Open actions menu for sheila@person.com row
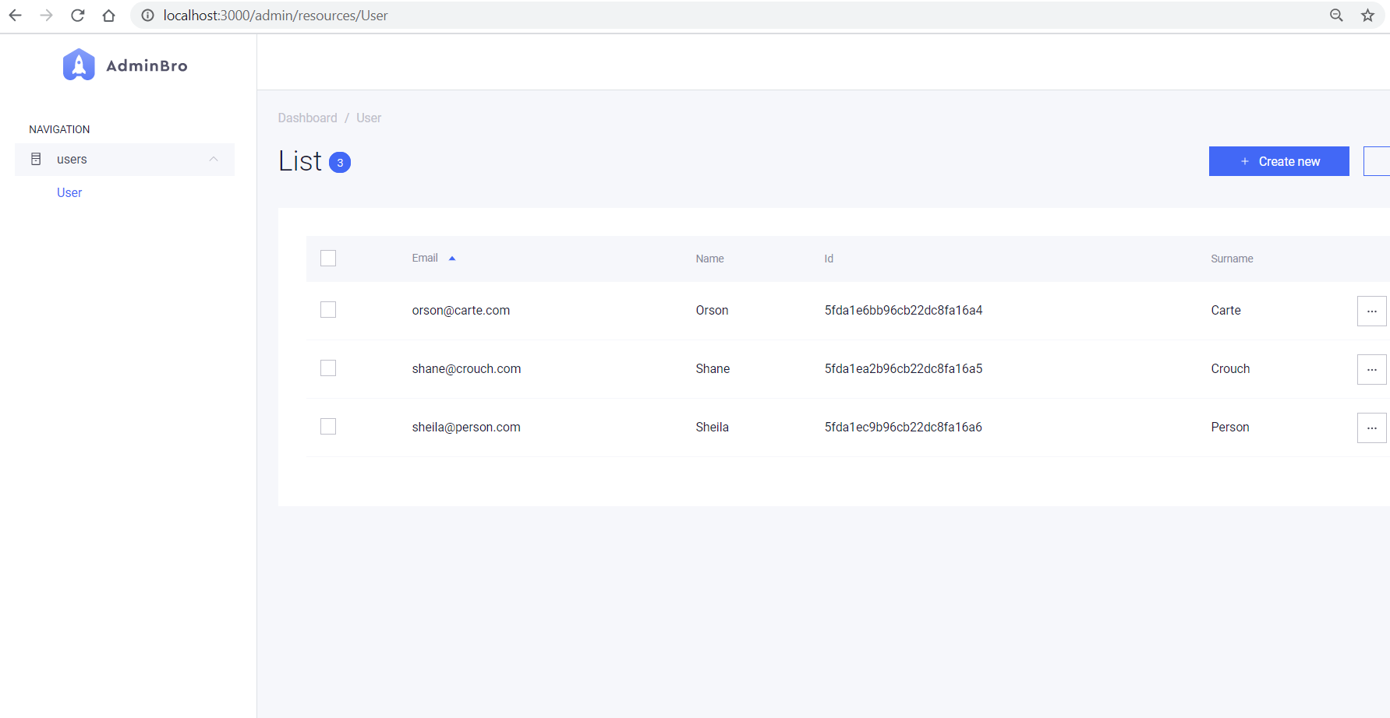The height and width of the screenshot is (718, 1390). pyautogui.click(x=1372, y=427)
